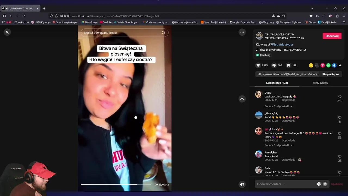Share via Facebook icon
348x196 pixels.
coord(334,65)
